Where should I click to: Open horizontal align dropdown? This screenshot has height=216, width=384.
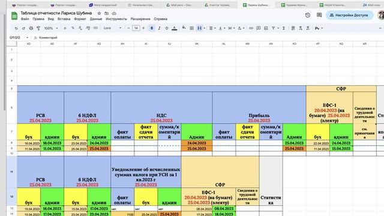212,28
